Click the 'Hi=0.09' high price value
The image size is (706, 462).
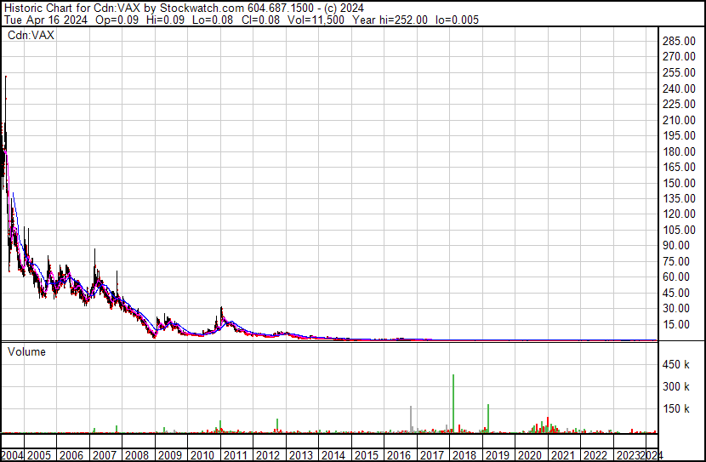click(x=165, y=20)
